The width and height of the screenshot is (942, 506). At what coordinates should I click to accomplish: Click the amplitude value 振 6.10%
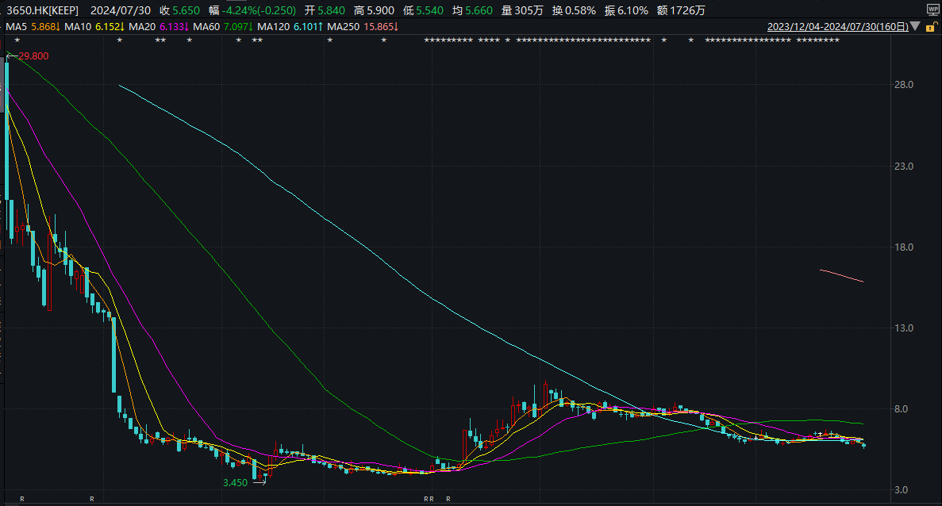click(x=626, y=10)
